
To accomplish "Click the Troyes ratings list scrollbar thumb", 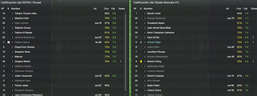I will point(125,52).
